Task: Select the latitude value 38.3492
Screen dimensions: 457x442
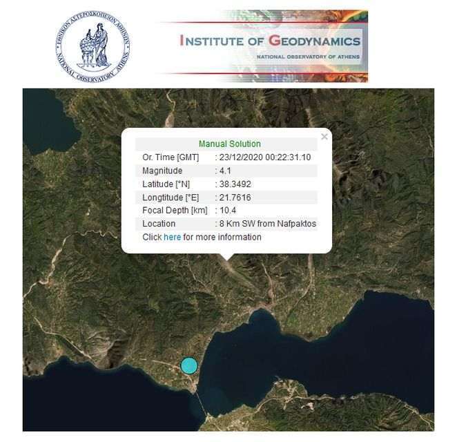Action: point(235,184)
